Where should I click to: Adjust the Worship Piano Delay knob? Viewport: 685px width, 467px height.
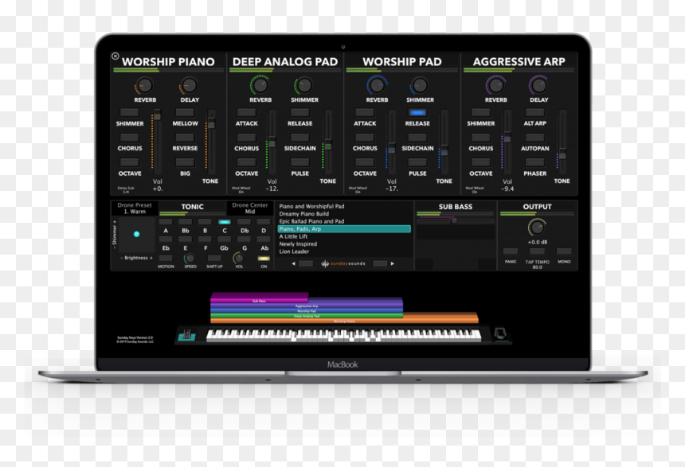(189, 86)
